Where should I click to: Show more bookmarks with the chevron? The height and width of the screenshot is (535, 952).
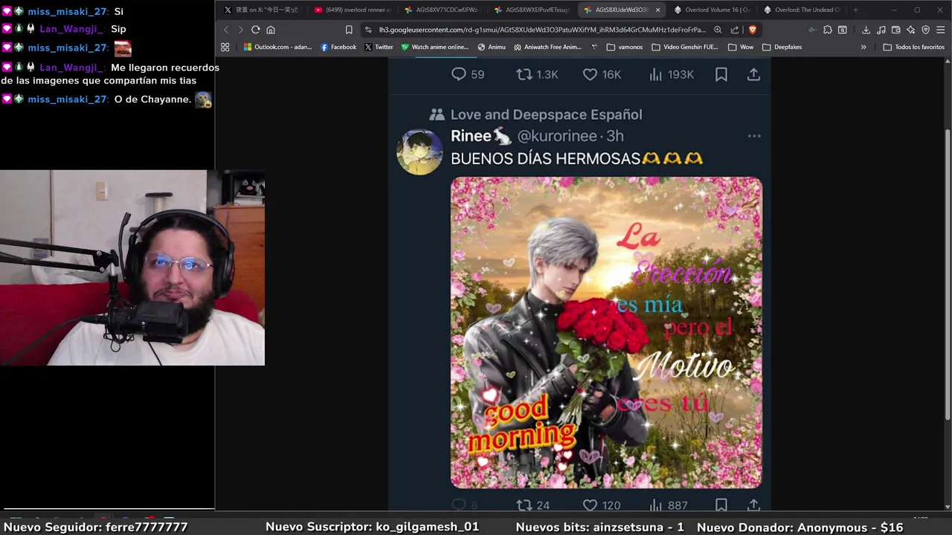click(x=863, y=47)
